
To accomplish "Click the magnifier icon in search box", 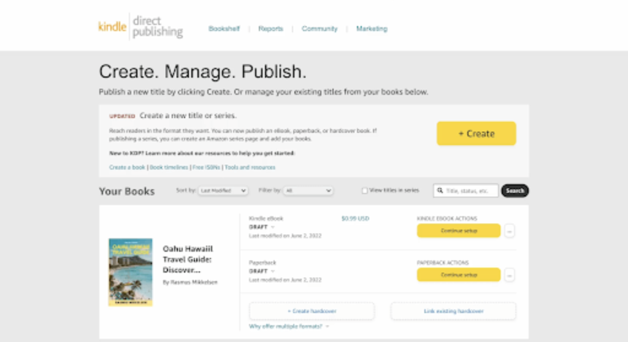I will coord(440,191).
